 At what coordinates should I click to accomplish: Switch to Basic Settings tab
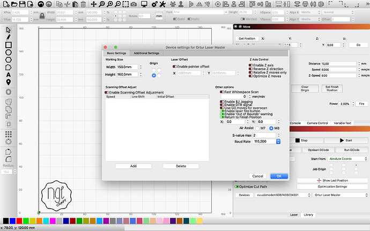coord(116,53)
